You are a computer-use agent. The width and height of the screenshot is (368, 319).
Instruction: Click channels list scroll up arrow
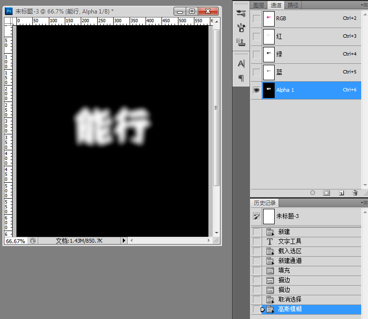click(x=365, y=14)
